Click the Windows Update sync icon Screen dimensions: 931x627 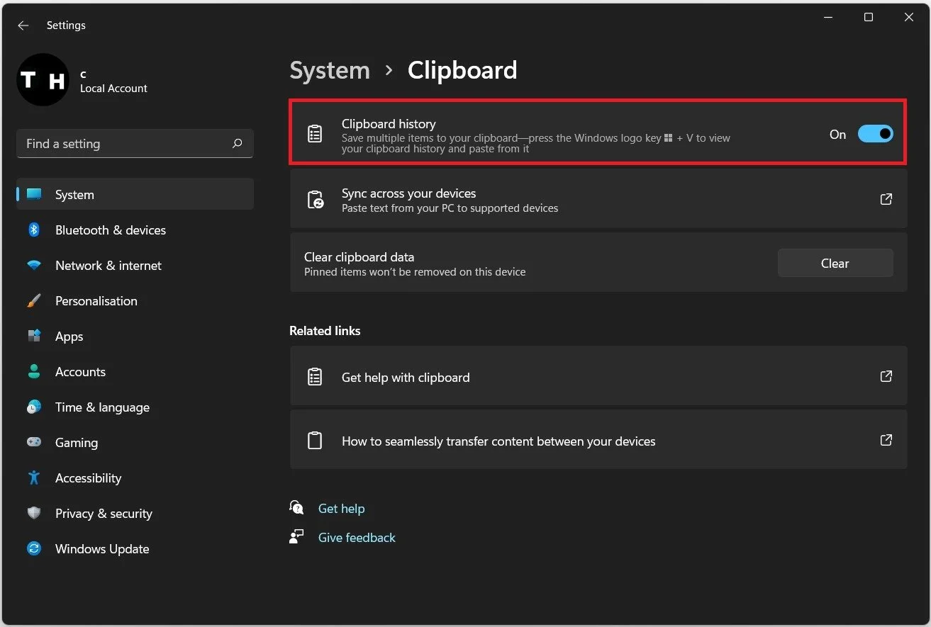click(x=34, y=548)
